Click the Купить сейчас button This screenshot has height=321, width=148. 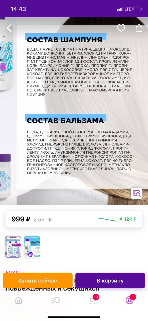tap(38, 281)
